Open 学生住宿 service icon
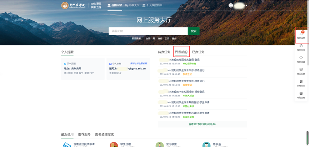The height and width of the screenshot is (147, 309). 114,145
